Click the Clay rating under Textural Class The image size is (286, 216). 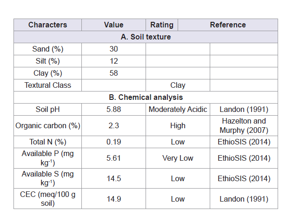point(178,85)
